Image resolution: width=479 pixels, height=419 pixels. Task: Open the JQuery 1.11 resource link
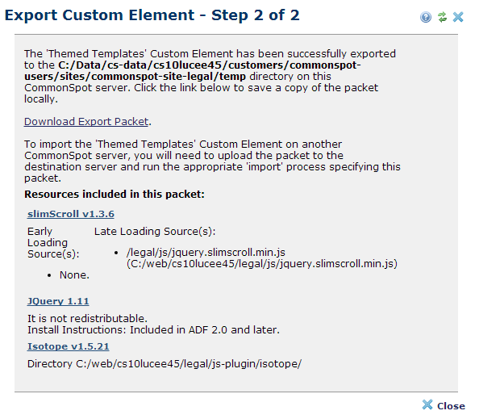pos(58,301)
